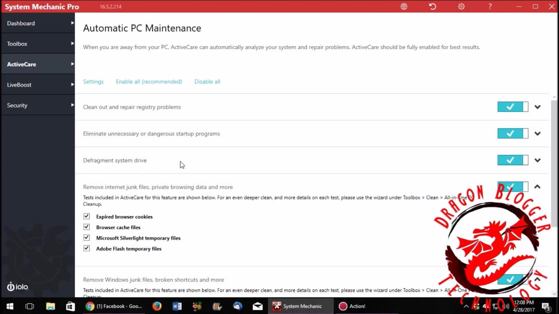
Task: Click the iolo logo in sidebar
Action: pyautogui.click(x=18, y=287)
